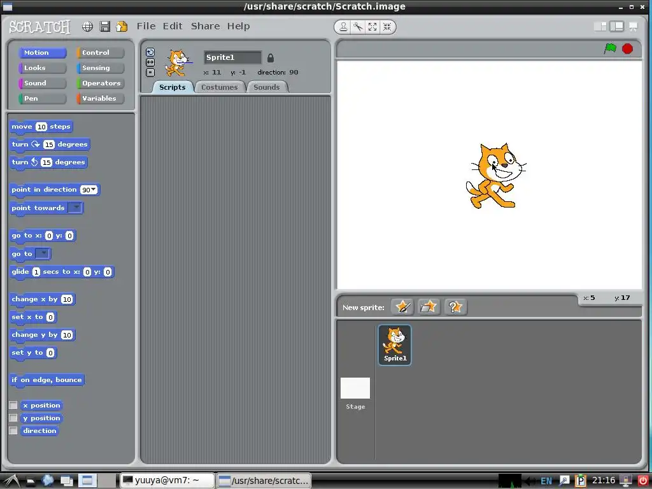Click the taskbar web browser globe icon

(48, 481)
